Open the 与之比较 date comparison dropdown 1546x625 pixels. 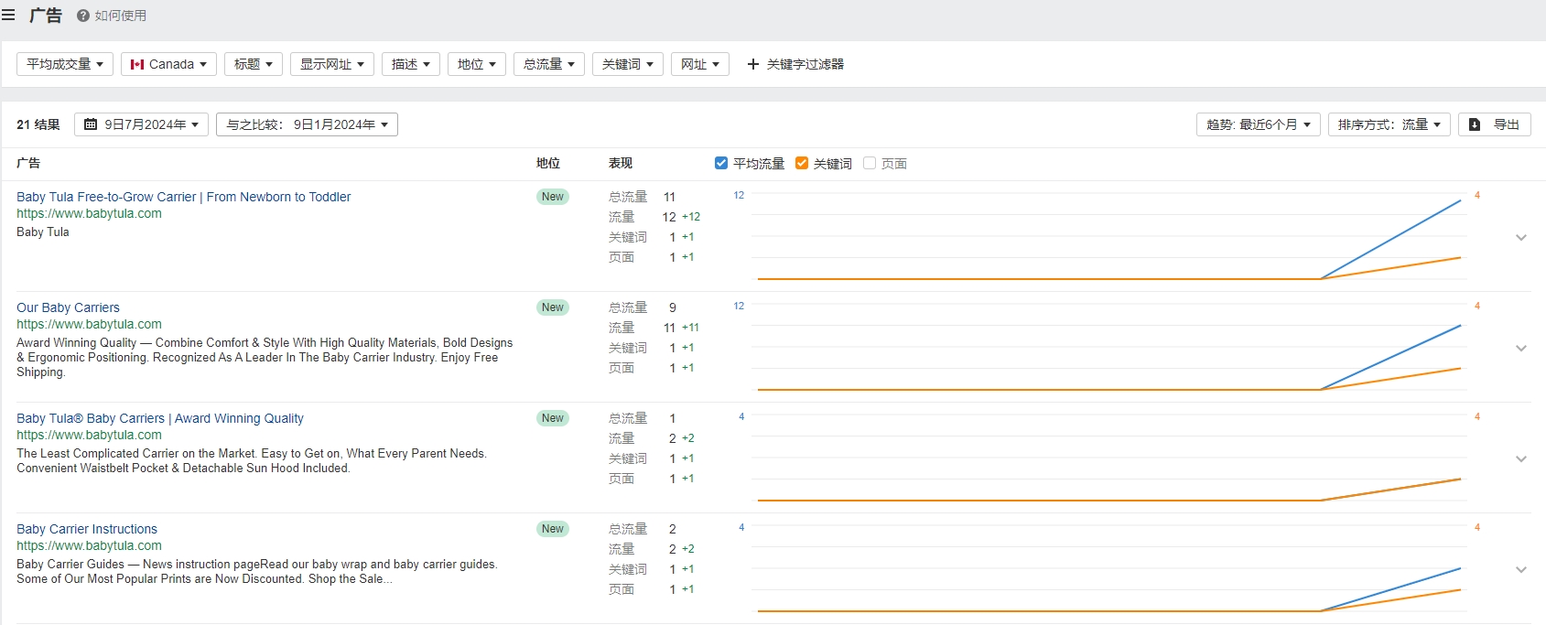coord(307,124)
